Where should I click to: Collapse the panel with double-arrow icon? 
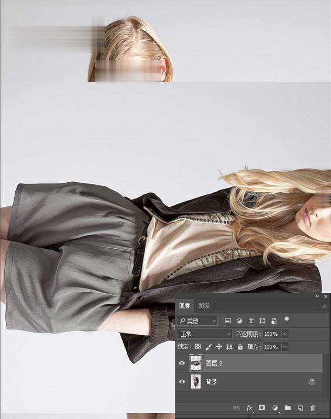(x=317, y=296)
